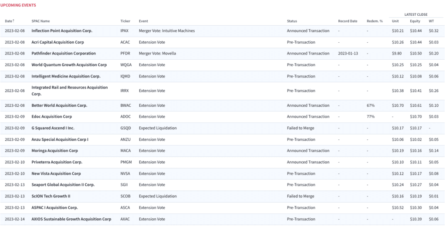Open Priveterra Acquisition Corp. link
The height and width of the screenshot is (227, 446).
click(x=57, y=162)
